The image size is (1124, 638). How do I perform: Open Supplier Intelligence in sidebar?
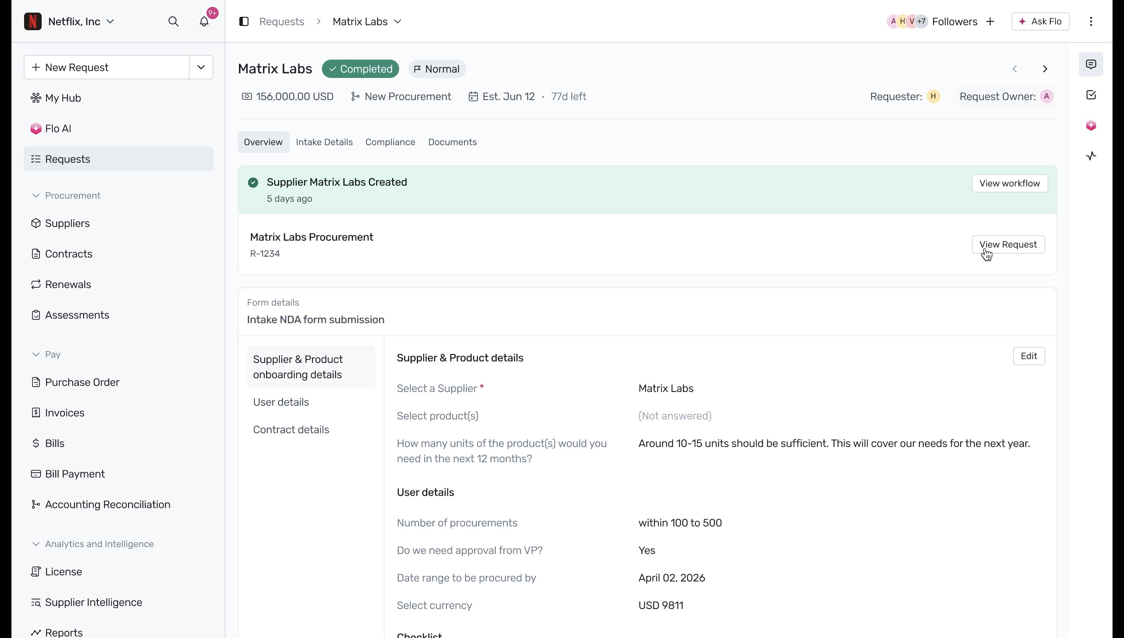(119, 602)
